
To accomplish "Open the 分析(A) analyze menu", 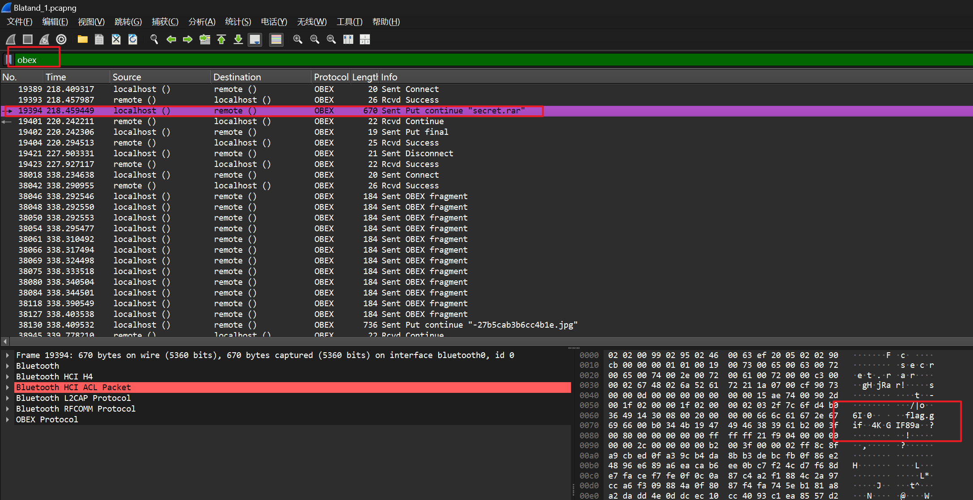I will tap(202, 21).
